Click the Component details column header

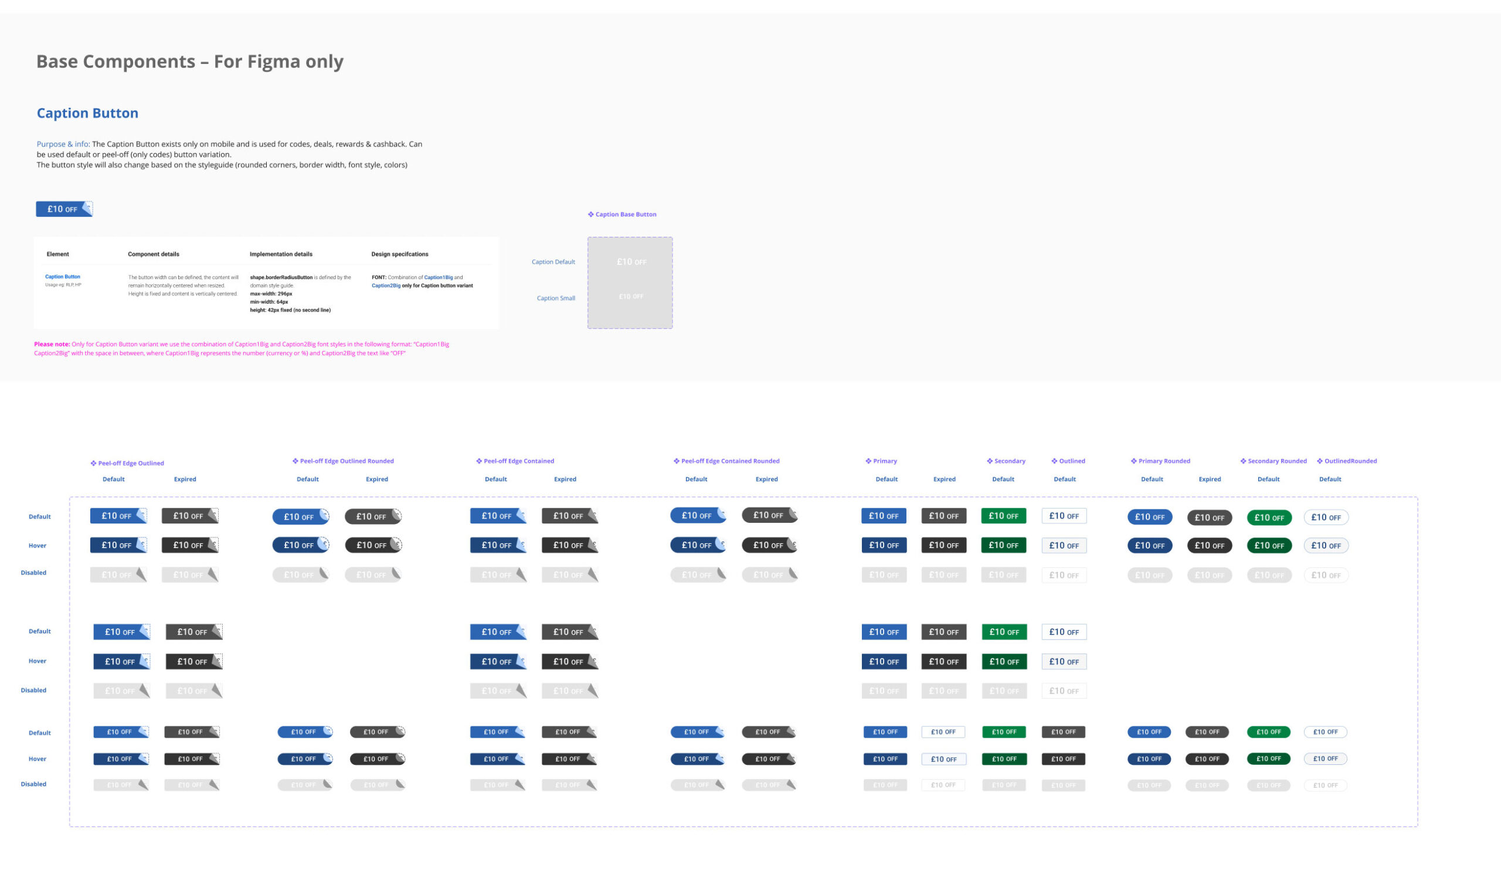coord(153,254)
